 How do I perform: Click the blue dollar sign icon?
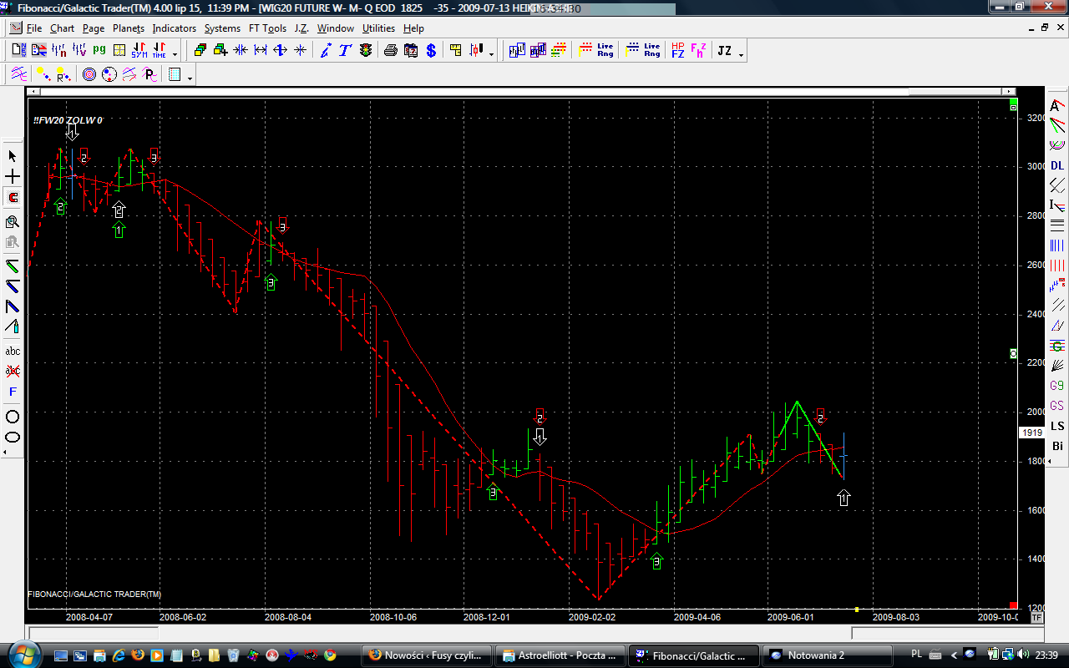pos(431,51)
